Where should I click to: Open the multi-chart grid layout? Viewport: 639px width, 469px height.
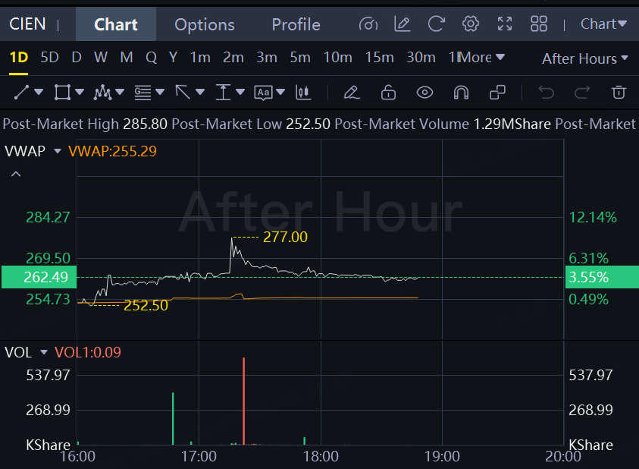point(539,24)
